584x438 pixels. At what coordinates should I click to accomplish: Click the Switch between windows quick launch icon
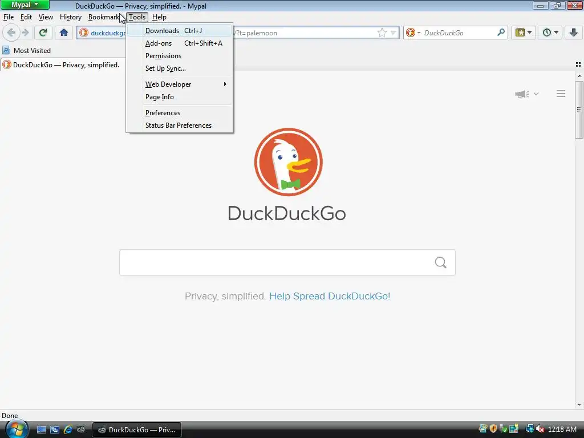click(55, 429)
